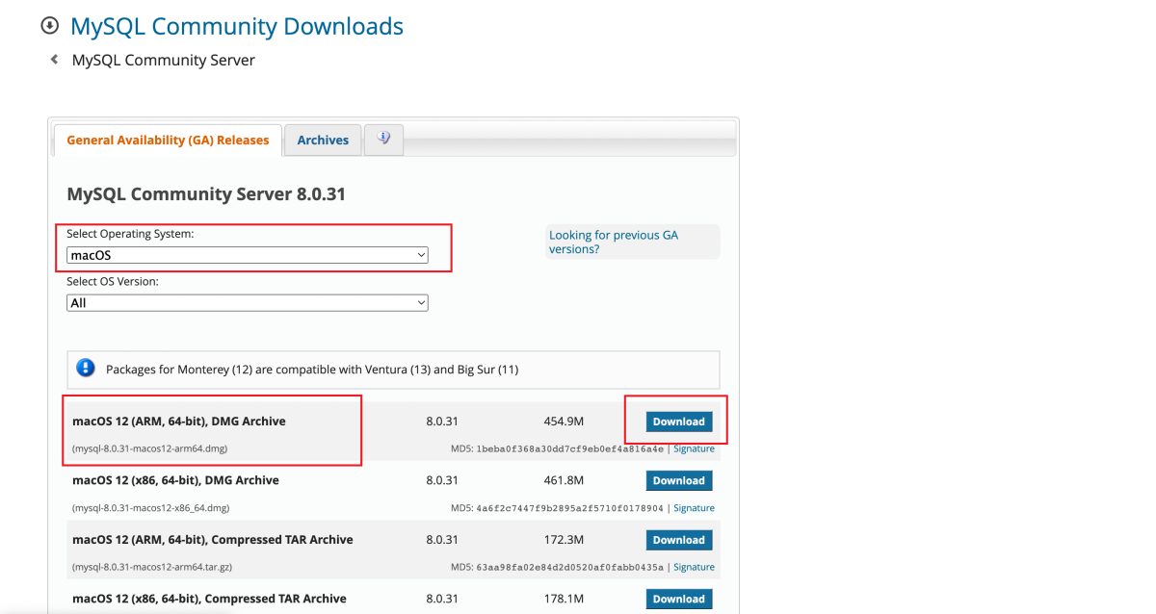This screenshot has height=614, width=1156.
Task: Click macOS 12 (x86, 64-bit), Compressed TAR Archive title
Action: coord(209,599)
